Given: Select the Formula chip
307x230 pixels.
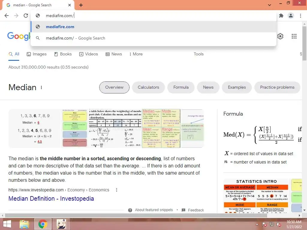Looking at the screenshot, I should click(x=181, y=87).
